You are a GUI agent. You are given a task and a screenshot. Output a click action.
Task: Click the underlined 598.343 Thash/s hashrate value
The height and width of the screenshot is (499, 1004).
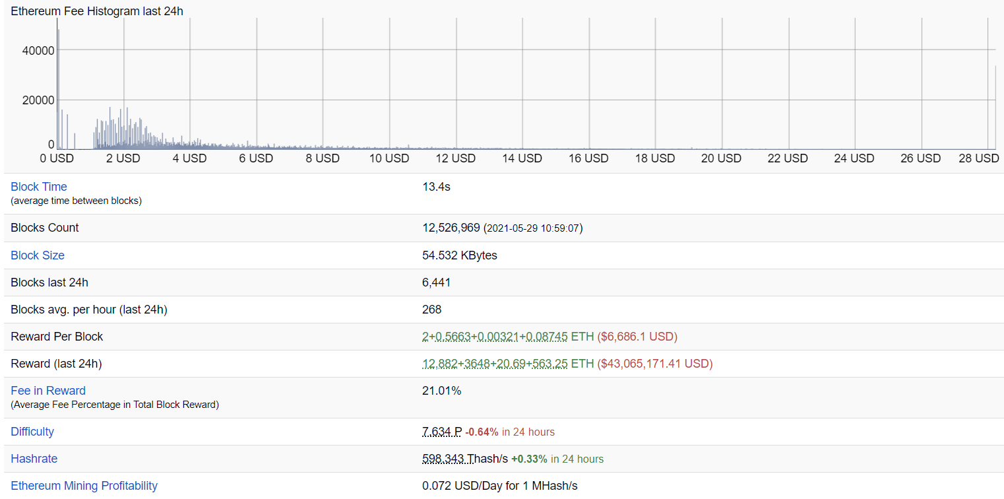coord(465,459)
